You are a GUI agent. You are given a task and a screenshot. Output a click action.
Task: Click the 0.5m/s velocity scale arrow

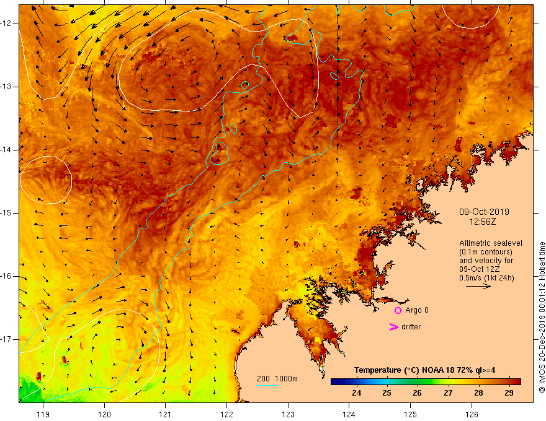(478, 286)
